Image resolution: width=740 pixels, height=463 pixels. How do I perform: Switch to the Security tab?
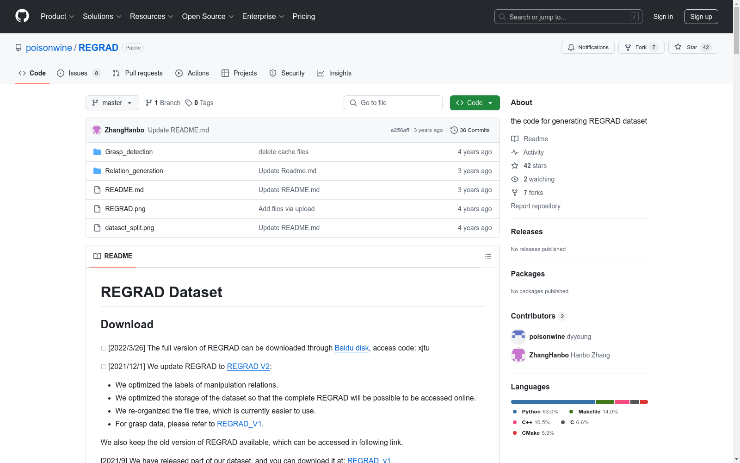pyautogui.click(x=287, y=73)
